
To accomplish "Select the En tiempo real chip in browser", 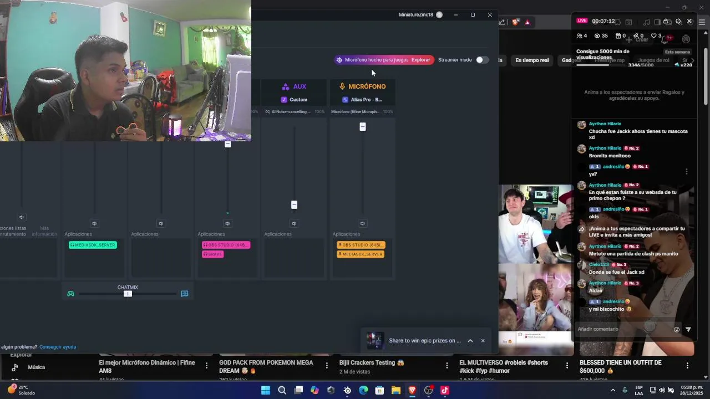I will (532, 60).
